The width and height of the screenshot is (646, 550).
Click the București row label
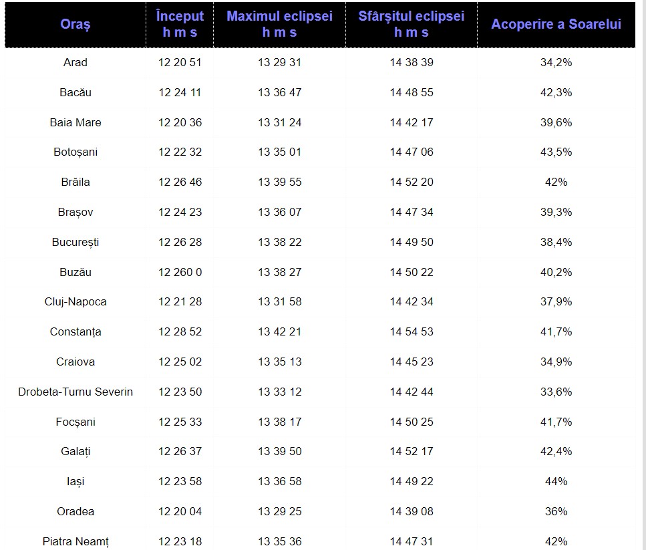point(75,242)
